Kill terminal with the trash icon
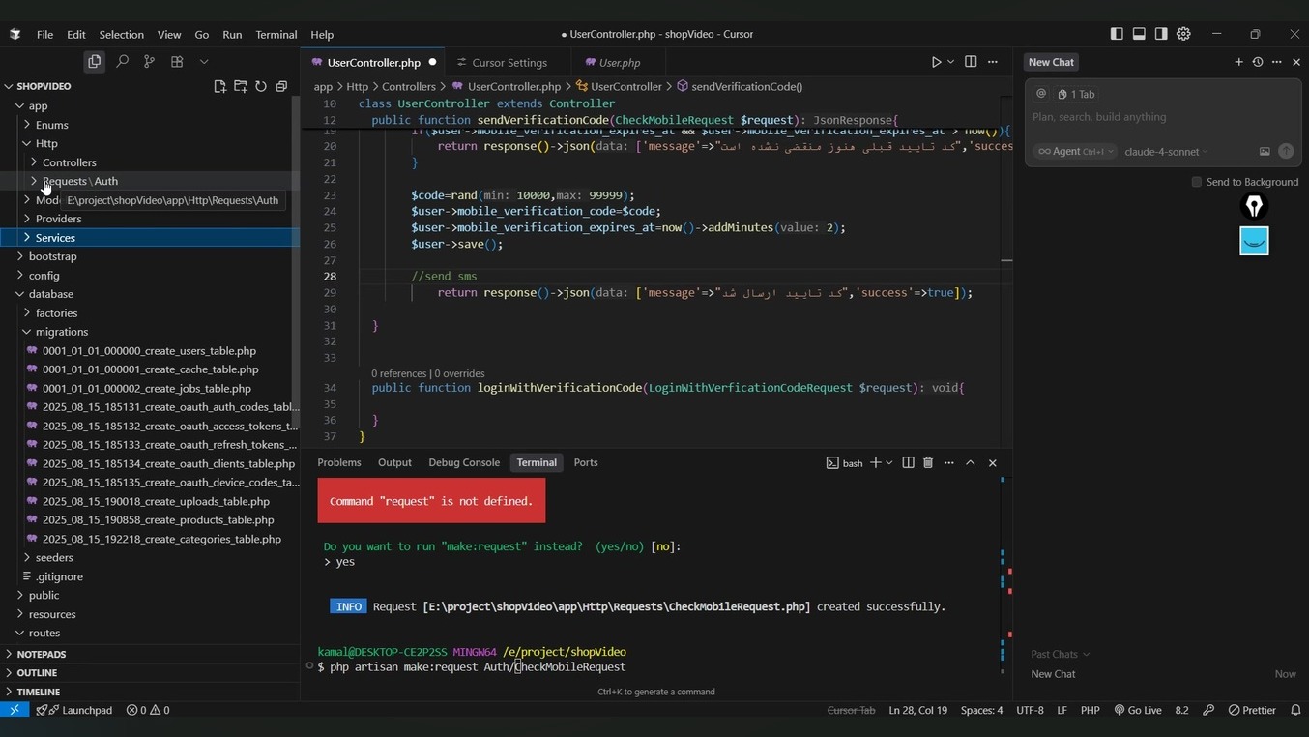Image resolution: width=1309 pixels, height=737 pixels. pos(928,463)
